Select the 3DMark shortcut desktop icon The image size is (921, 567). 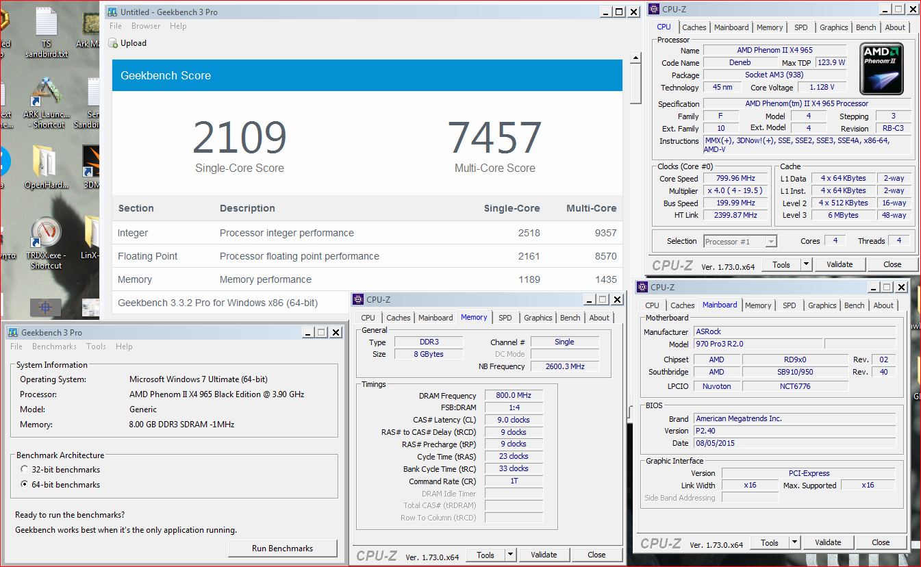pos(91,168)
